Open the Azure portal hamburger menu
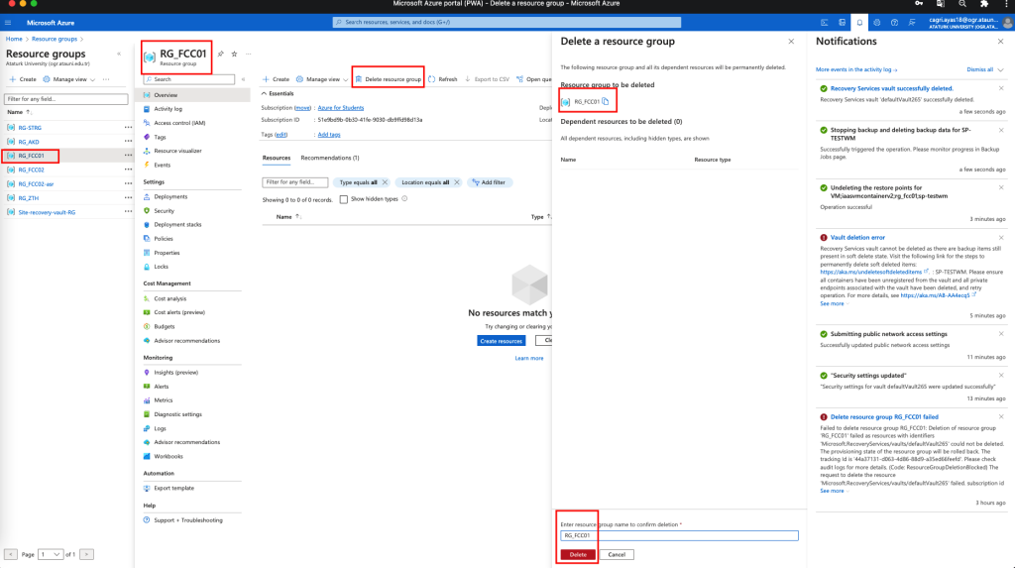The image size is (1015, 568). pyautogui.click(x=8, y=21)
